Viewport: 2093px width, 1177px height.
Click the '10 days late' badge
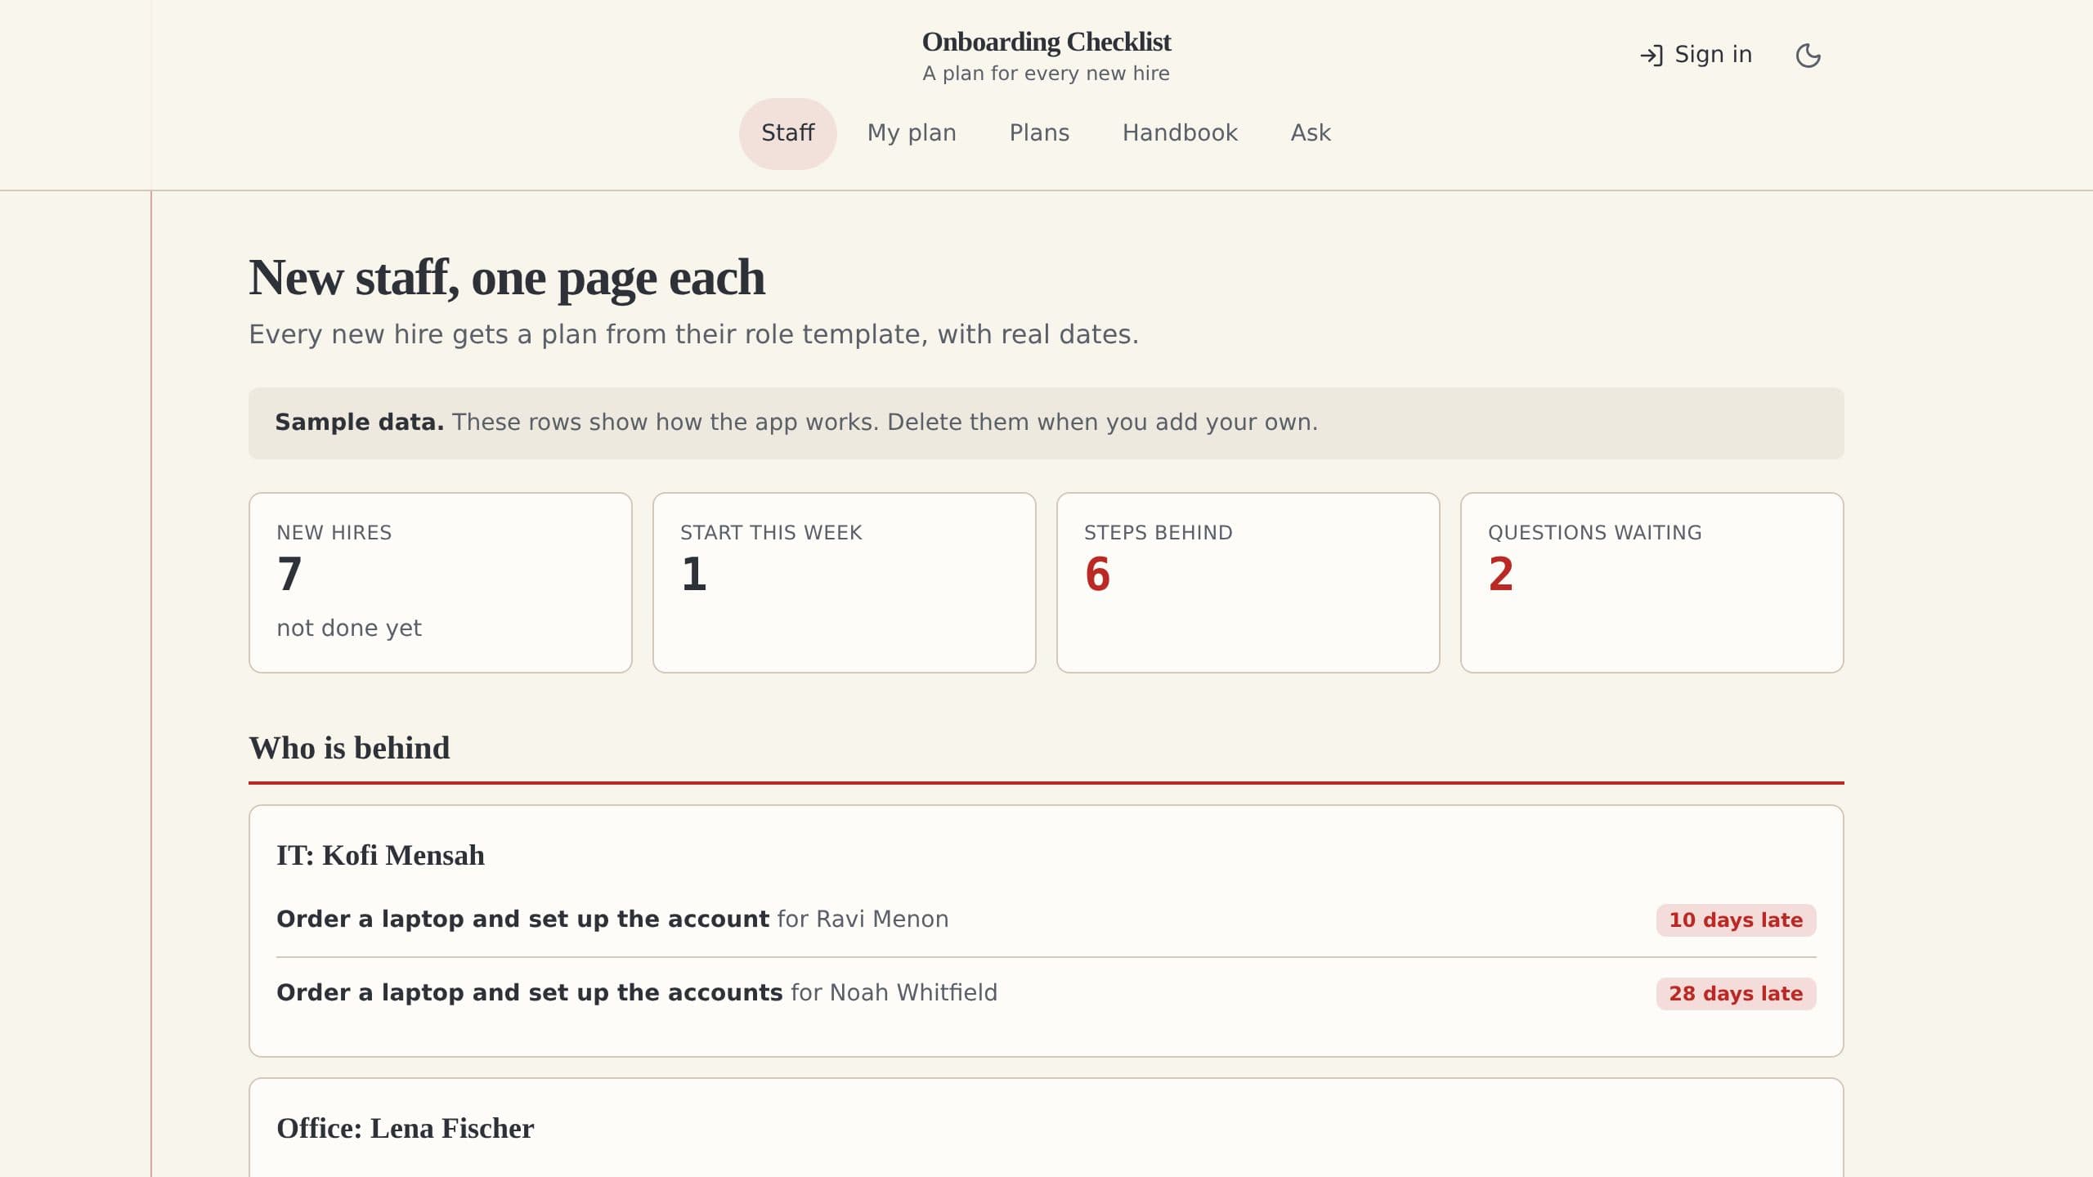[x=1736, y=920]
